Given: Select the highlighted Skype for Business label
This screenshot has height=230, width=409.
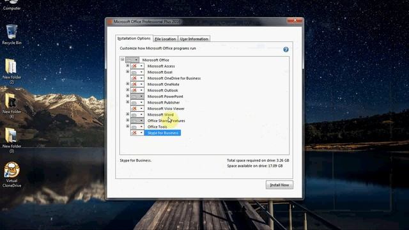Looking at the screenshot, I should (x=163, y=133).
